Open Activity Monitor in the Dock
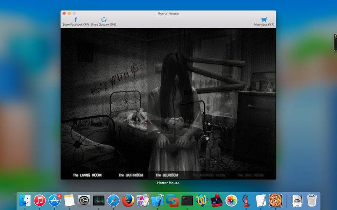Image resolution: width=337 pixels, height=210 pixels. point(99,201)
